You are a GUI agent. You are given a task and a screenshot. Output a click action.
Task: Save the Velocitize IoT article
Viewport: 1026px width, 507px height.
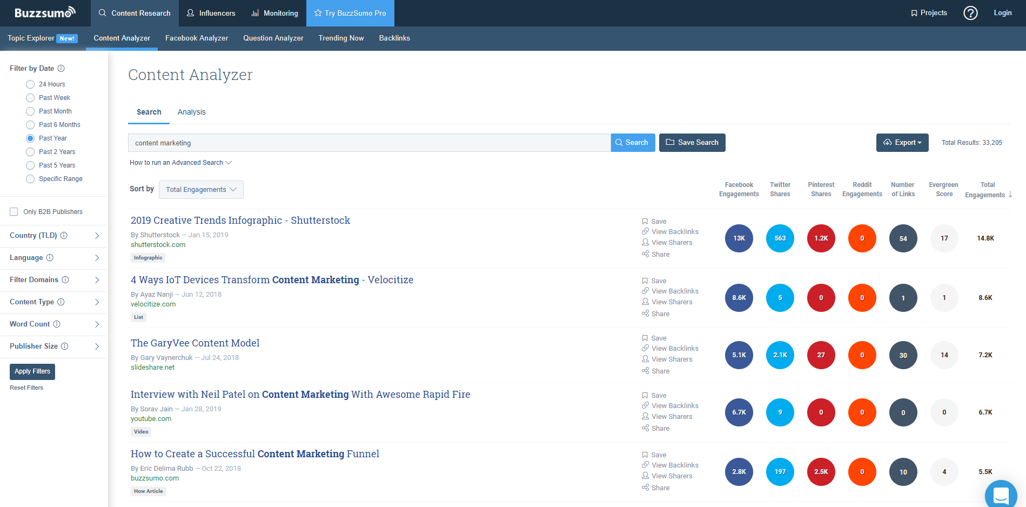(x=654, y=281)
